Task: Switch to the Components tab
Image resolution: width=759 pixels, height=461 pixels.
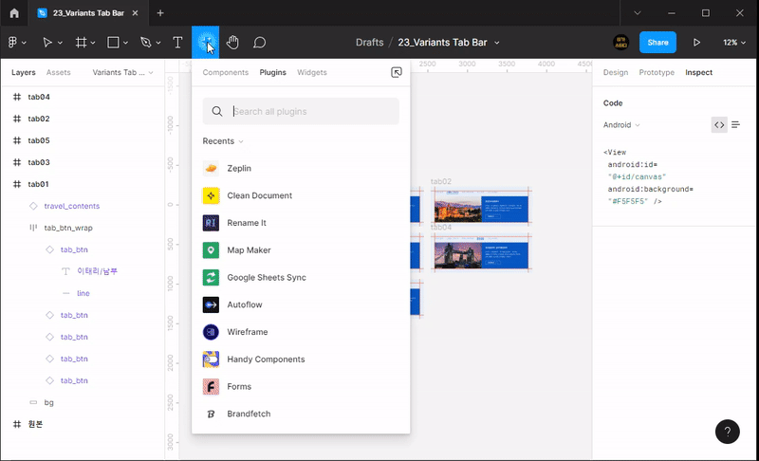Action: click(x=226, y=72)
